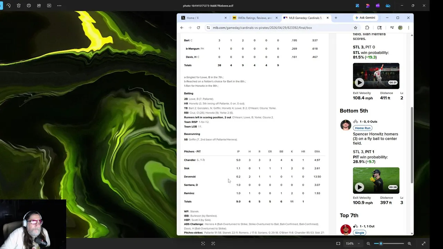Click the 13.50 ERA for Devenski

tap(317, 176)
